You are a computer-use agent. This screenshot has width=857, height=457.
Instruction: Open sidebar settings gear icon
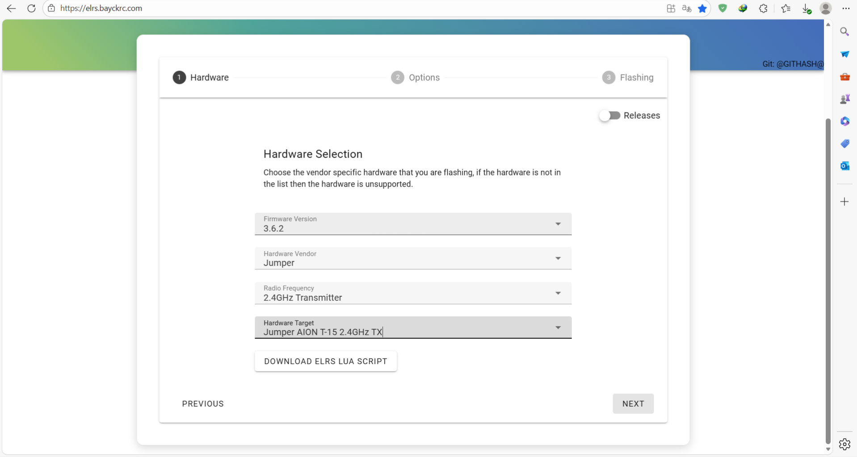(x=844, y=444)
